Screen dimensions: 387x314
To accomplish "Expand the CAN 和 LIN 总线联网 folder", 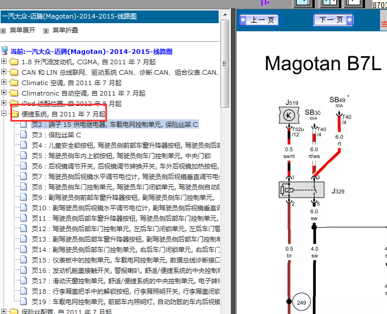I will (3, 72).
